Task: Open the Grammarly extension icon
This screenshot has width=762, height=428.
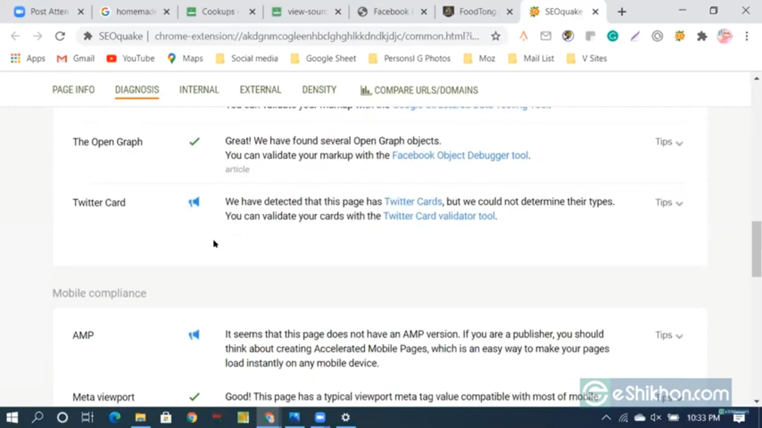Action: [613, 36]
